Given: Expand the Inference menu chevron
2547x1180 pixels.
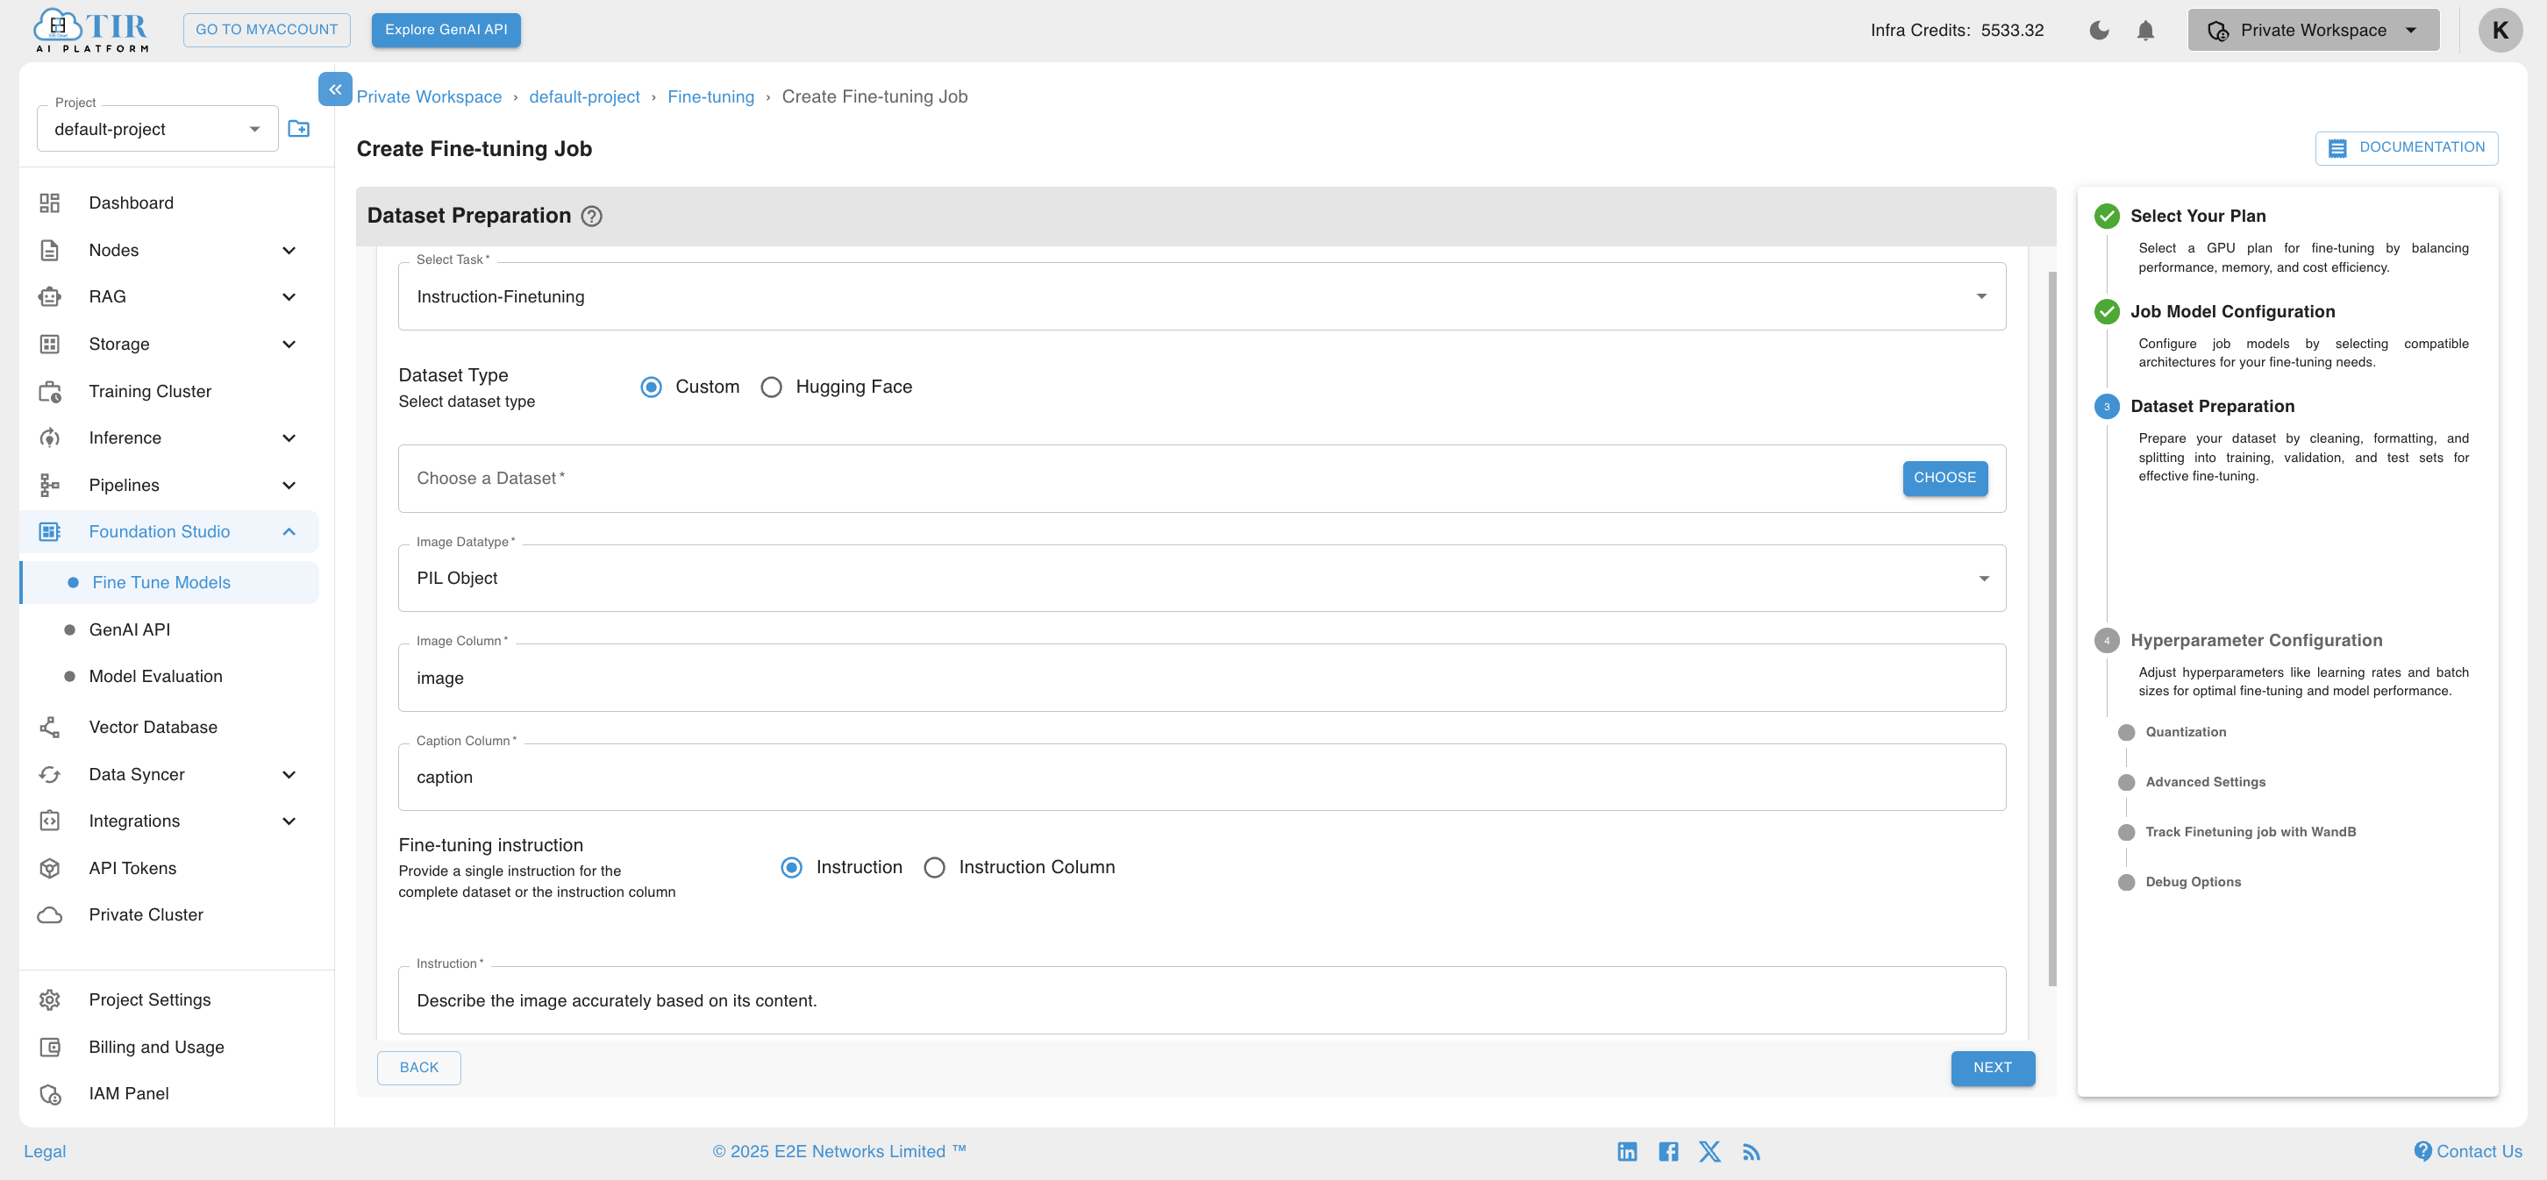Looking at the screenshot, I should click(x=289, y=437).
